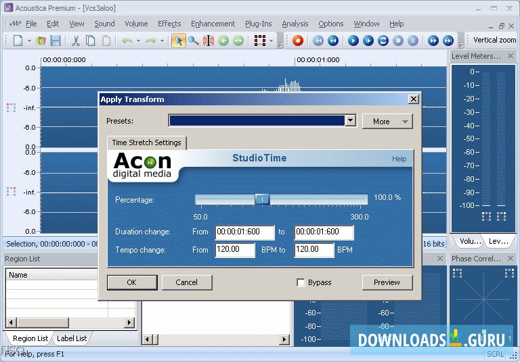Open the selection marquee dropdown arrow
Viewport: 520px width, 362px height.
272,41
